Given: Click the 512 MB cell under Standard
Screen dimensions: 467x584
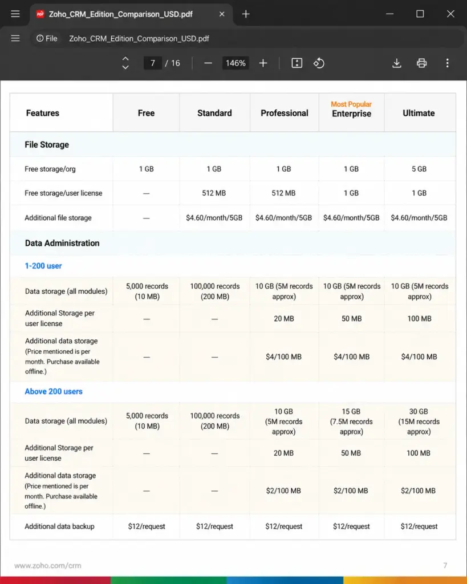Looking at the screenshot, I should coord(214,193).
